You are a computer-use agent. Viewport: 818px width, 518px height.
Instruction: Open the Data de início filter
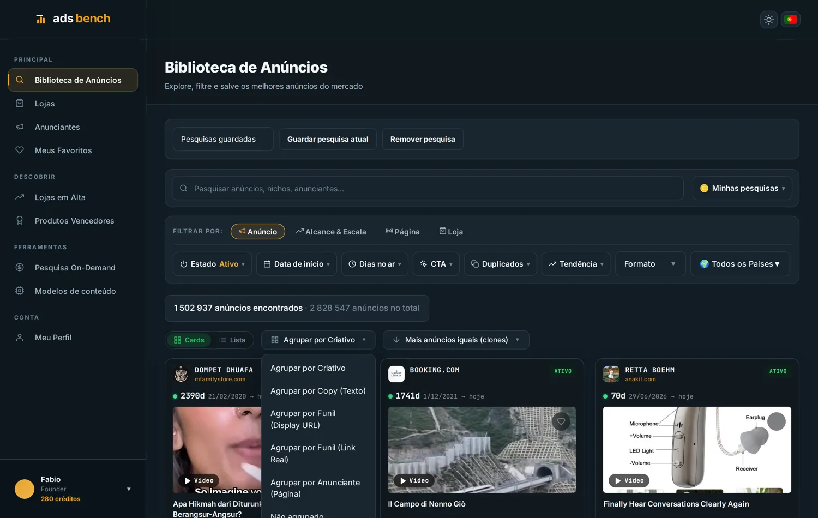[x=297, y=264]
